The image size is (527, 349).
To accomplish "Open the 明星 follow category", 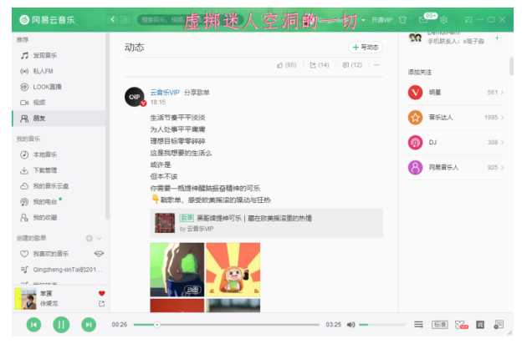I will click(x=456, y=93).
